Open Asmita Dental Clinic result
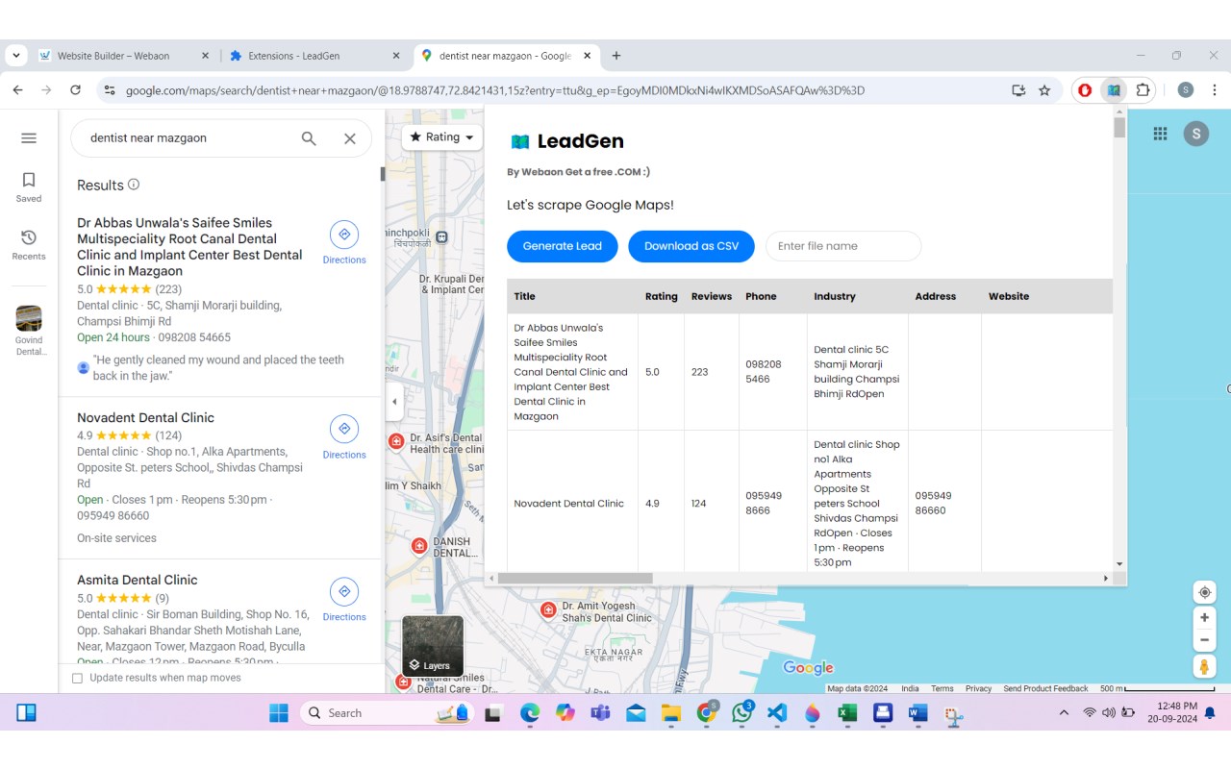This screenshot has height=769, width=1231. click(x=138, y=581)
